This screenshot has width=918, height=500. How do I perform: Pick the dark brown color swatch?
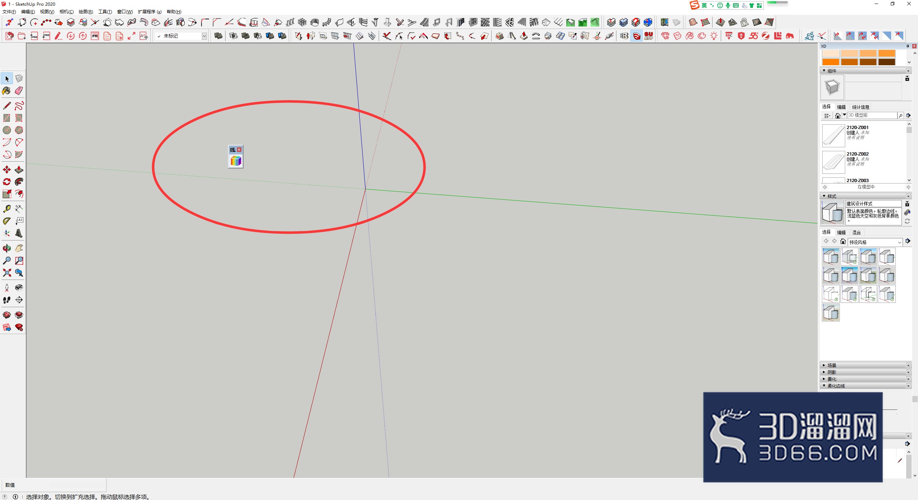(x=887, y=62)
